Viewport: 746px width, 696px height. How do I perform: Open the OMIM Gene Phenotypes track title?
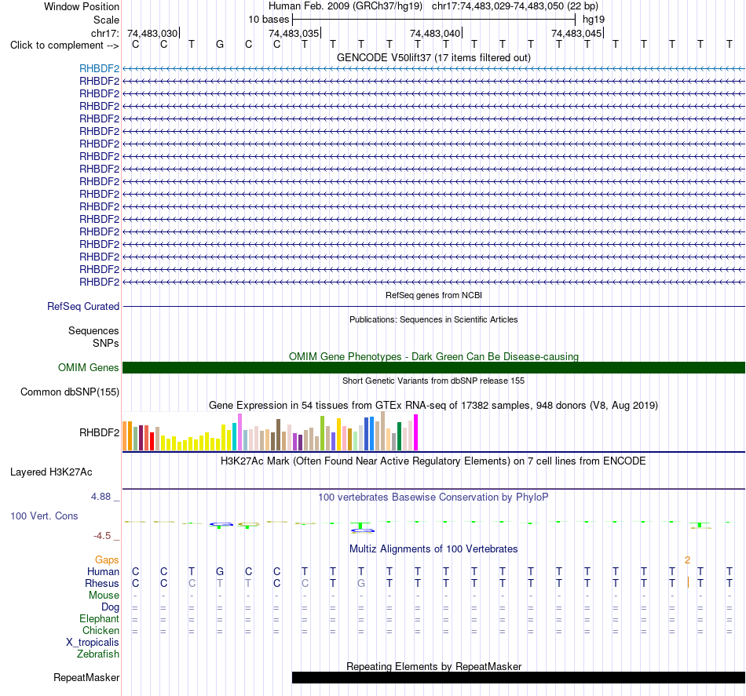pyautogui.click(x=433, y=356)
